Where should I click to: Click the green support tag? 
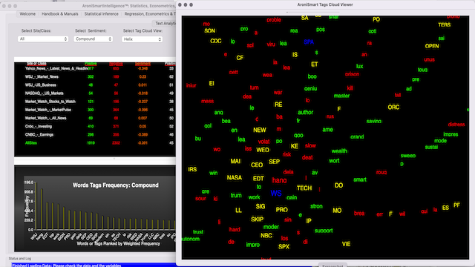(324, 231)
